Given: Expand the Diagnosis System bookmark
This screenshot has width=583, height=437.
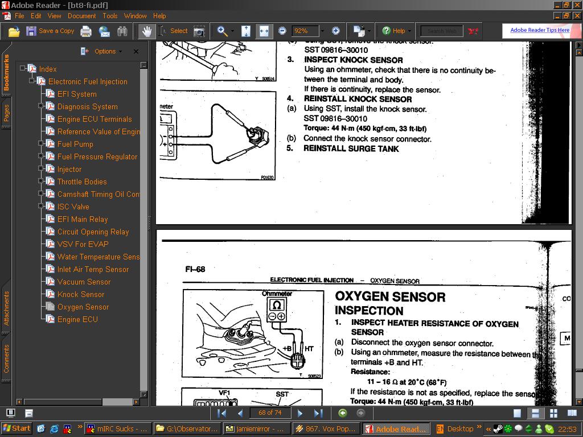Looking at the screenshot, I should 41,106.
